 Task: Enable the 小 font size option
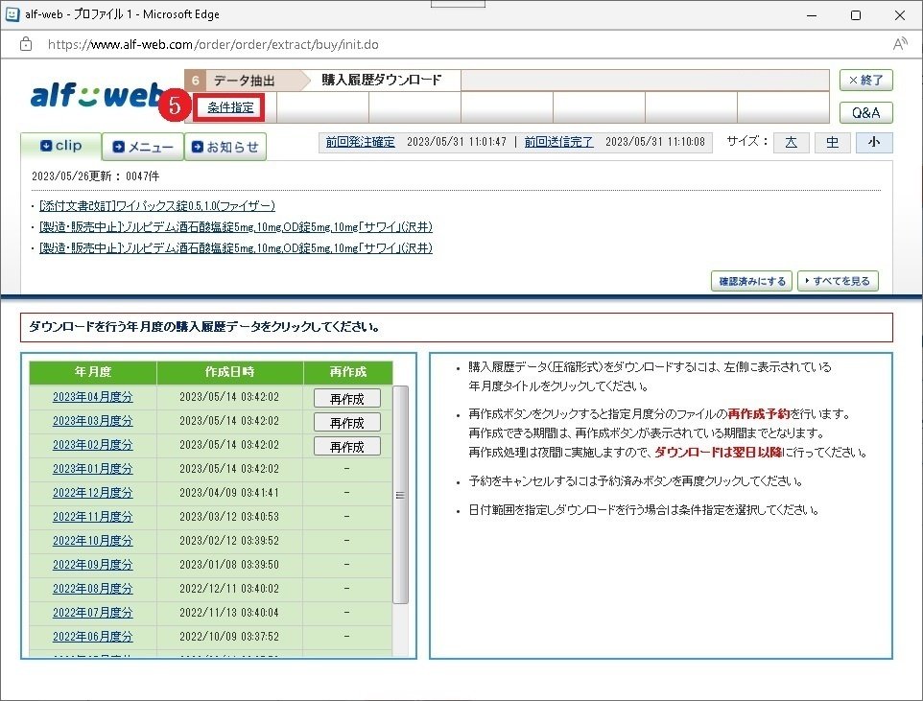coord(873,142)
